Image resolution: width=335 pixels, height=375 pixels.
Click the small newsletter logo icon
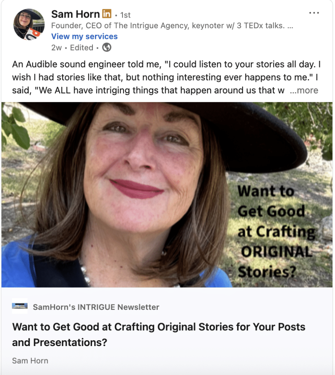[x=19, y=306]
